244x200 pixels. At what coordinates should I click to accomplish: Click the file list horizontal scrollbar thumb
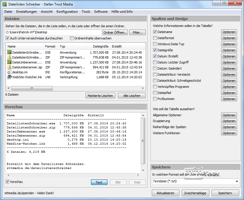[32, 88]
